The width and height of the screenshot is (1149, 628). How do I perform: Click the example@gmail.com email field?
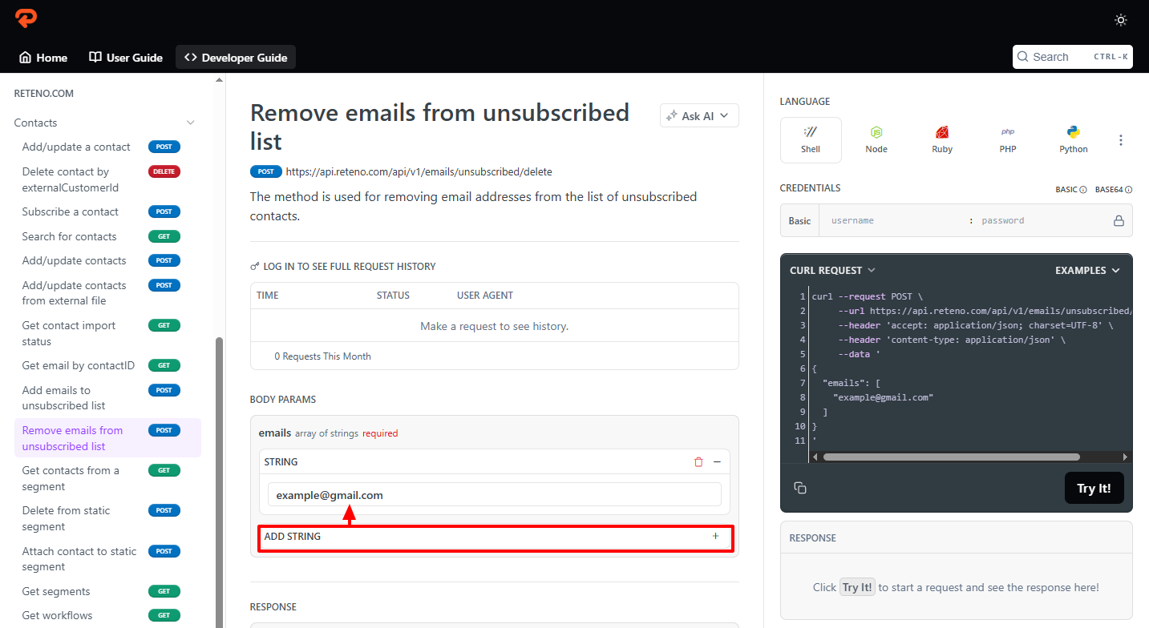494,495
